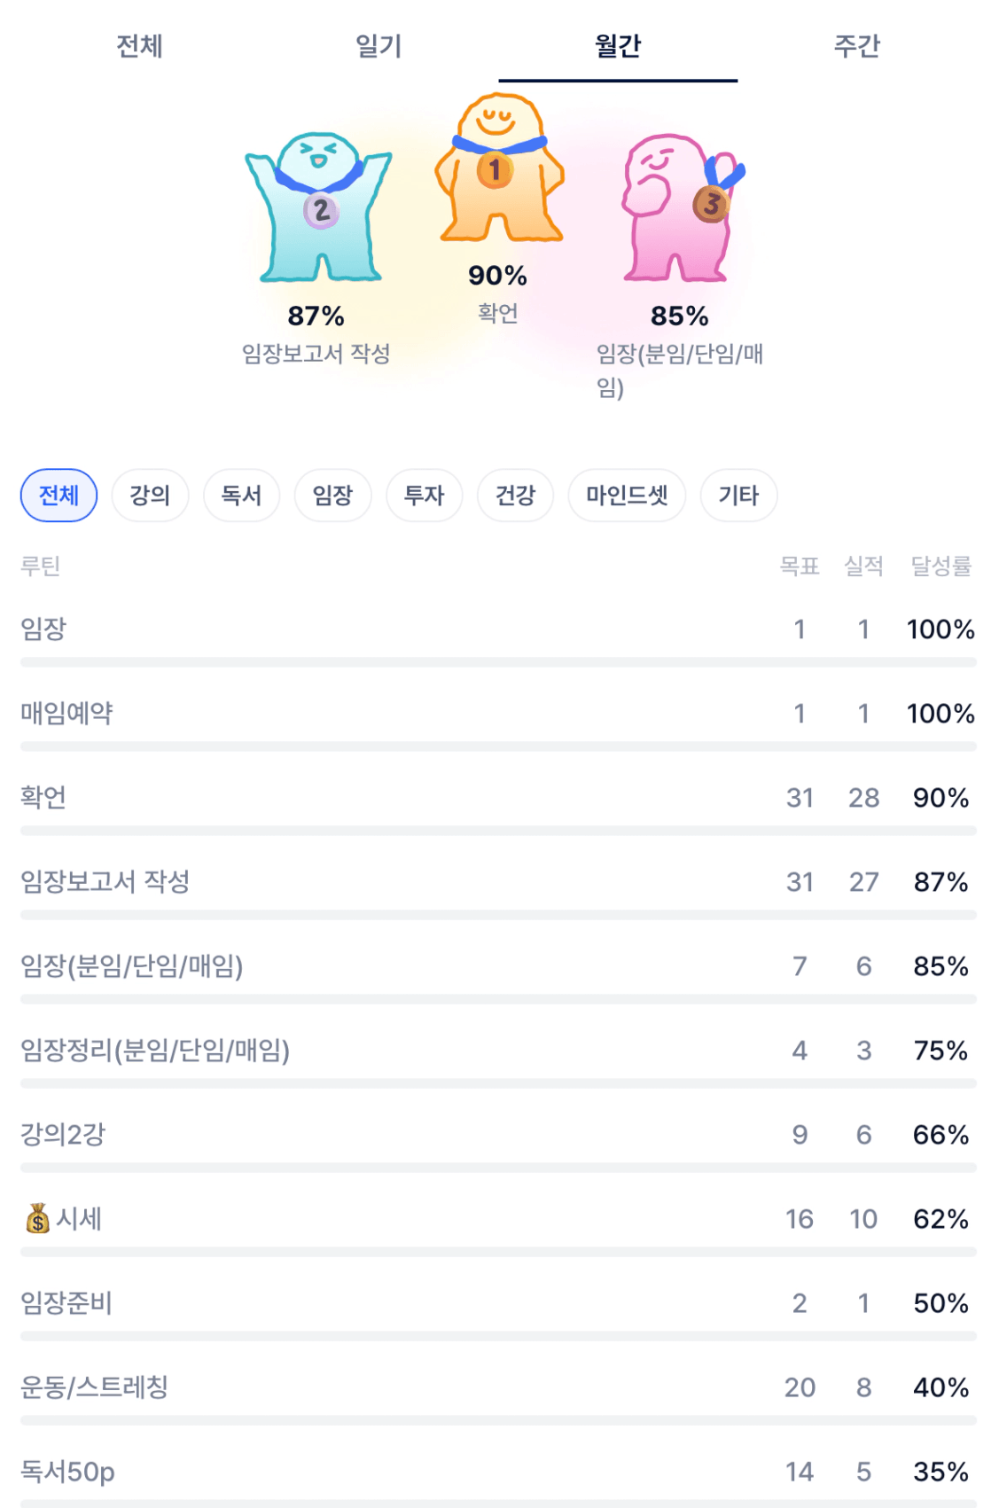Click the 달성률 column header
The height and width of the screenshot is (1508, 999).
click(940, 566)
